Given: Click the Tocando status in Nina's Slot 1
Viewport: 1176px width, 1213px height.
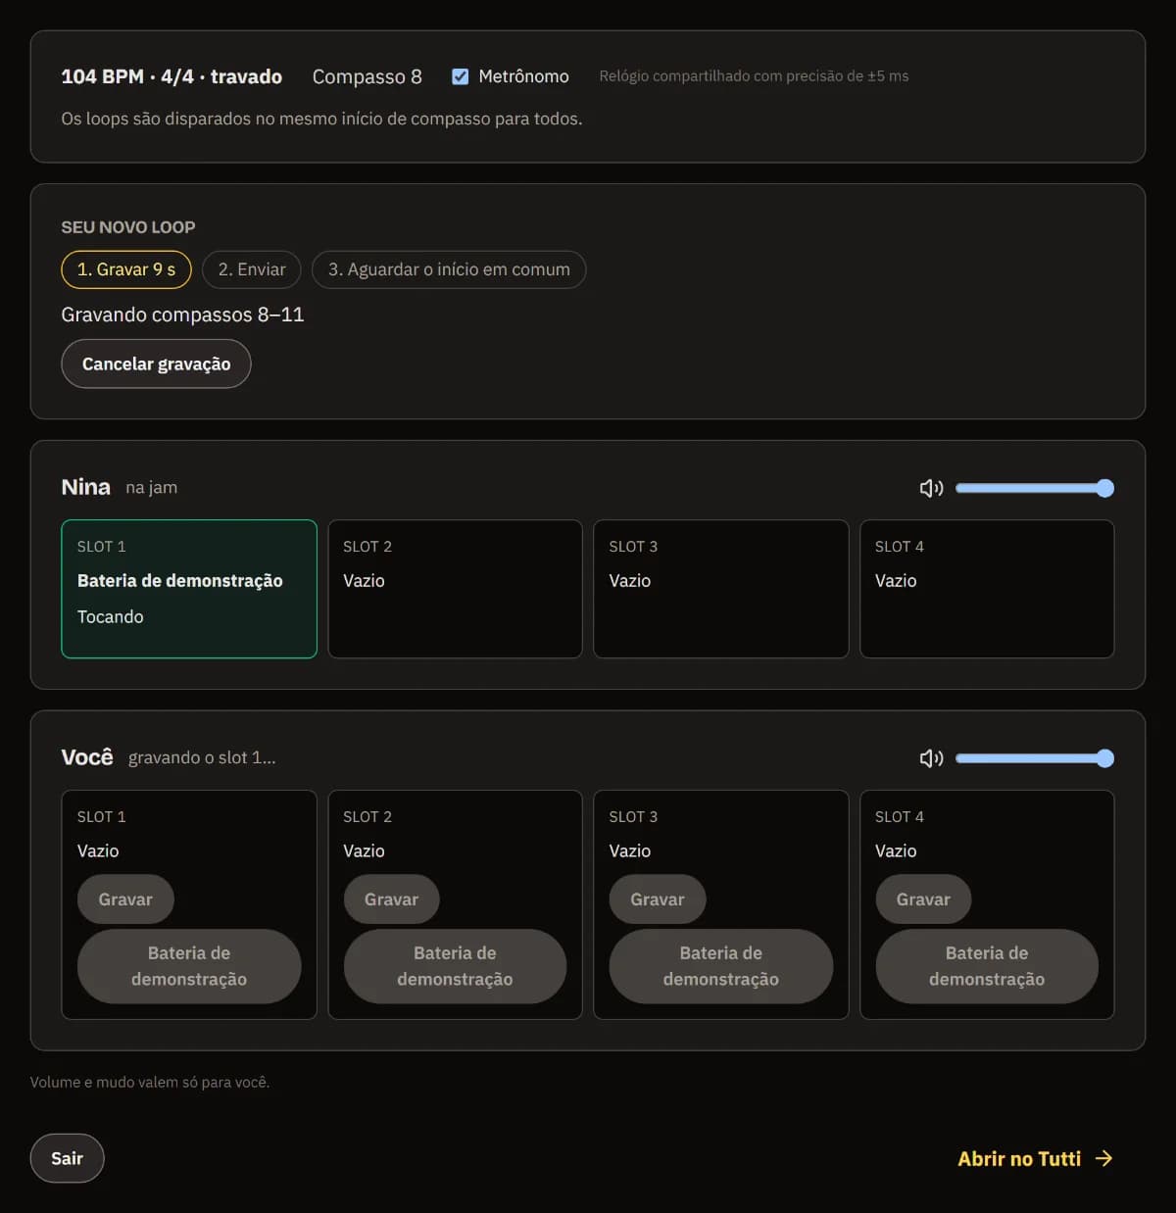Looking at the screenshot, I should pyautogui.click(x=111, y=616).
